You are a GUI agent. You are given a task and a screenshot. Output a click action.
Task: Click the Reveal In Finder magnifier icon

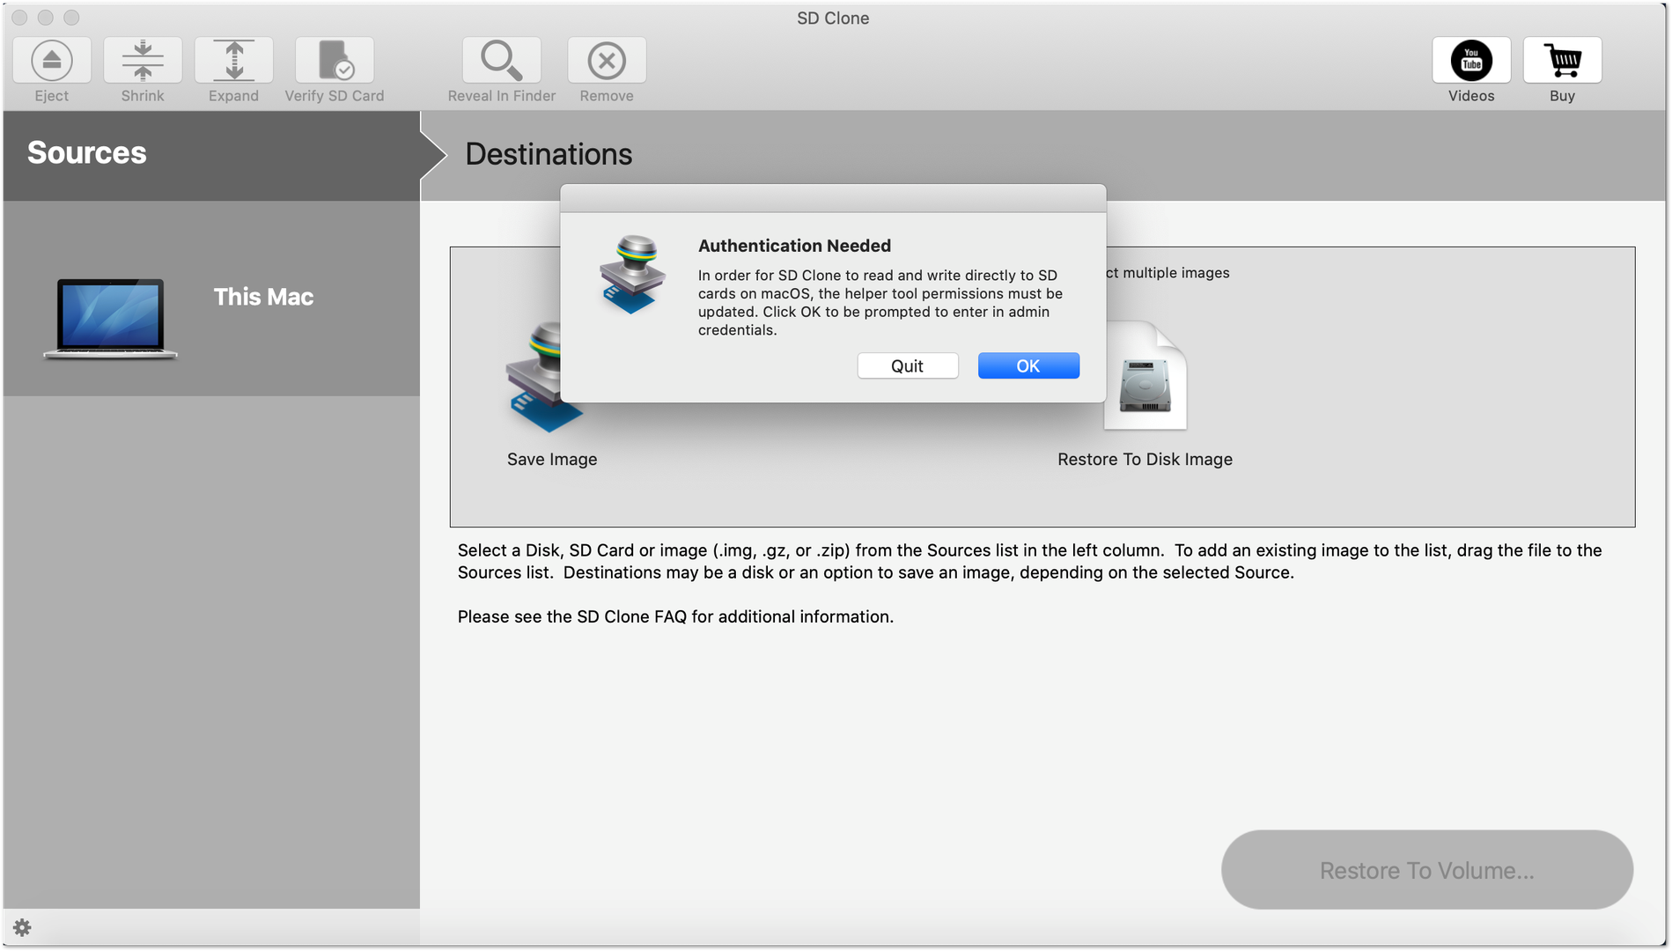coord(502,60)
